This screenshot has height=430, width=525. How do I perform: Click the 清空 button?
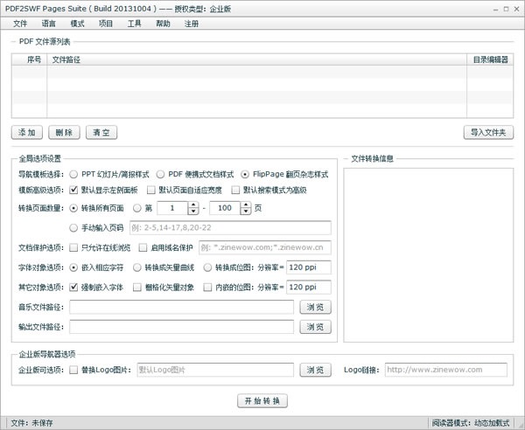(x=101, y=133)
